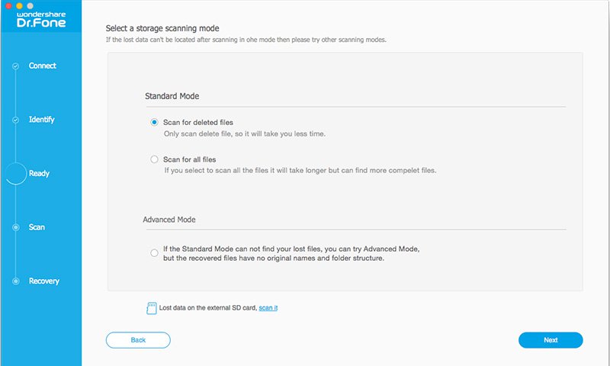The height and width of the screenshot is (366, 610).
Task: Enable the Advanced Mode radio option
Action: point(155,254)
